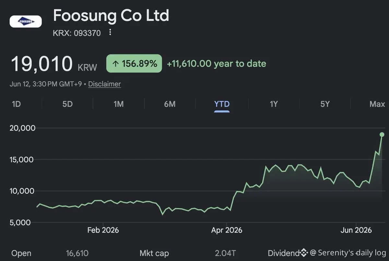Switch to the 6M chart range
This screenshot has width=389, height=261.
pos(170,104)
